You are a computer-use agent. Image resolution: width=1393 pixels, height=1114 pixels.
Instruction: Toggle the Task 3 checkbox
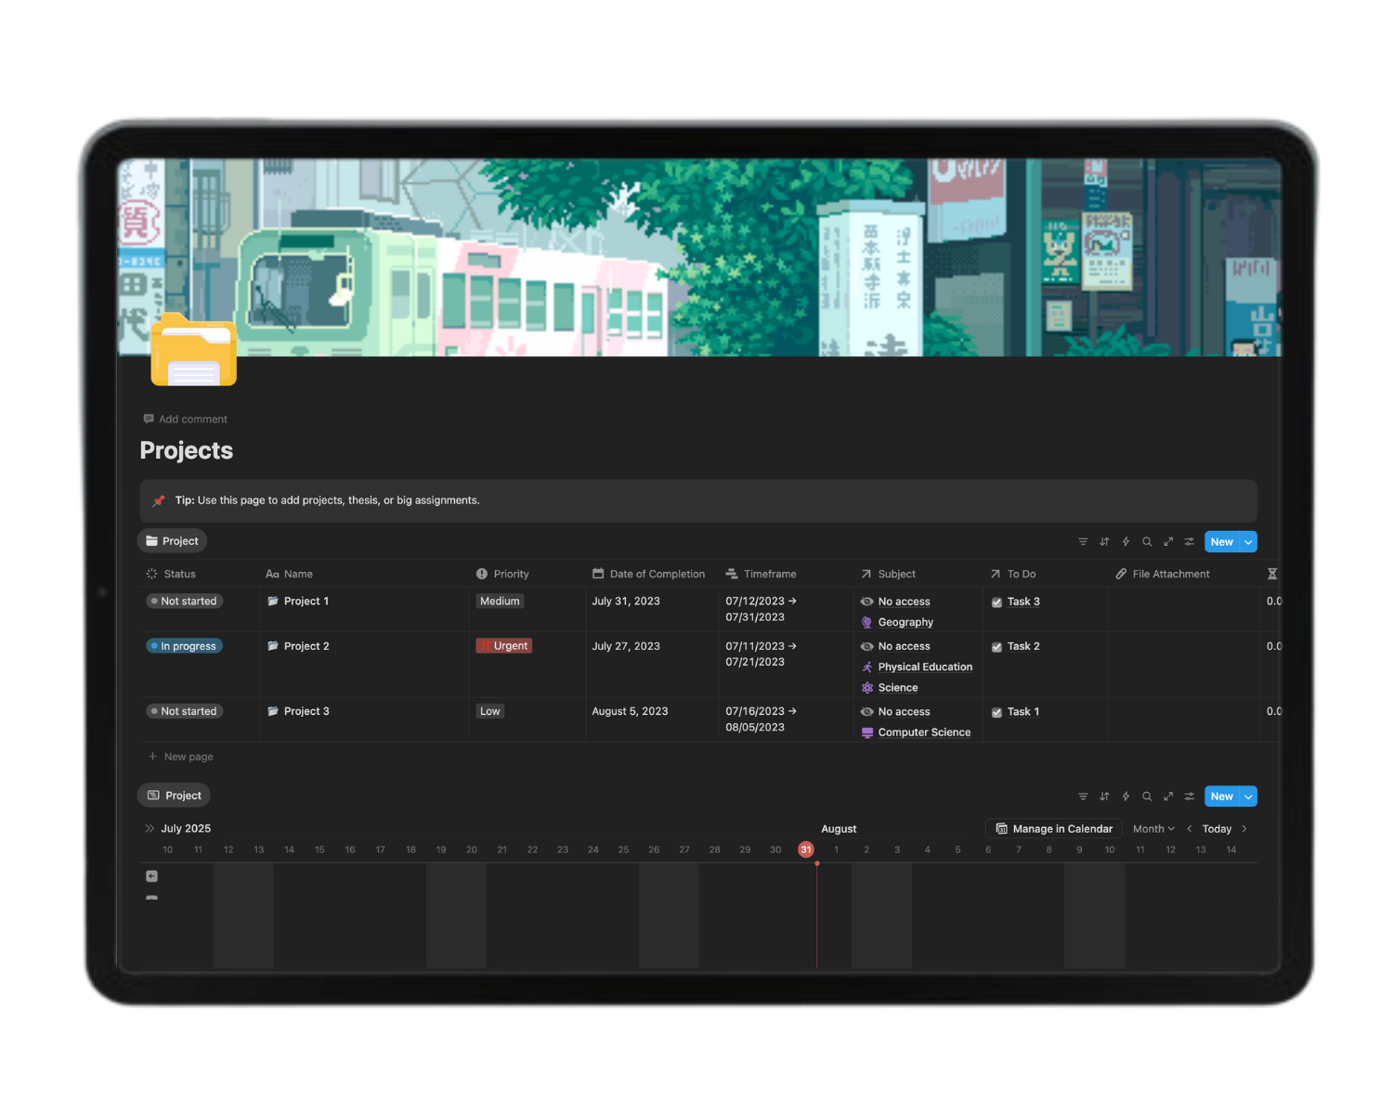click(996, 602)
